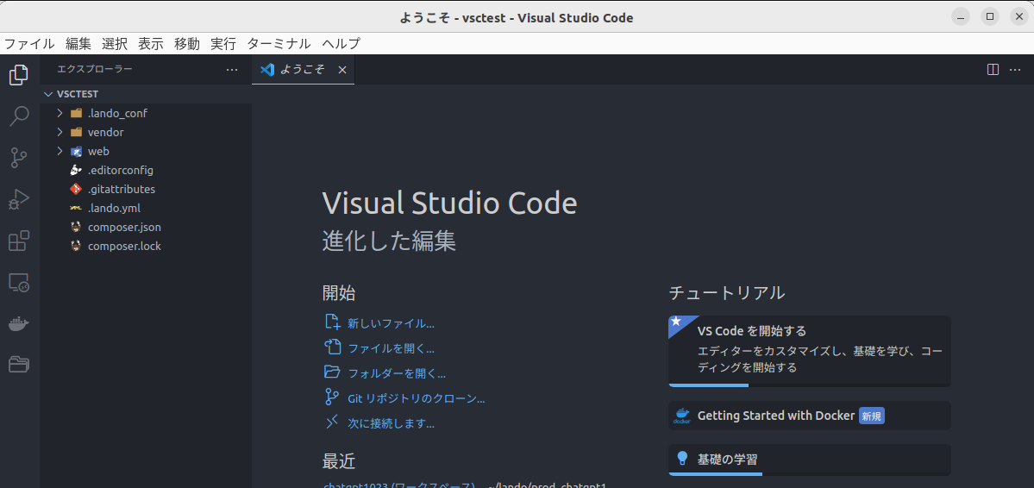Click the composer.json file icon
The width and height of the screenshot is (1034, 488).
coord(76,227)
